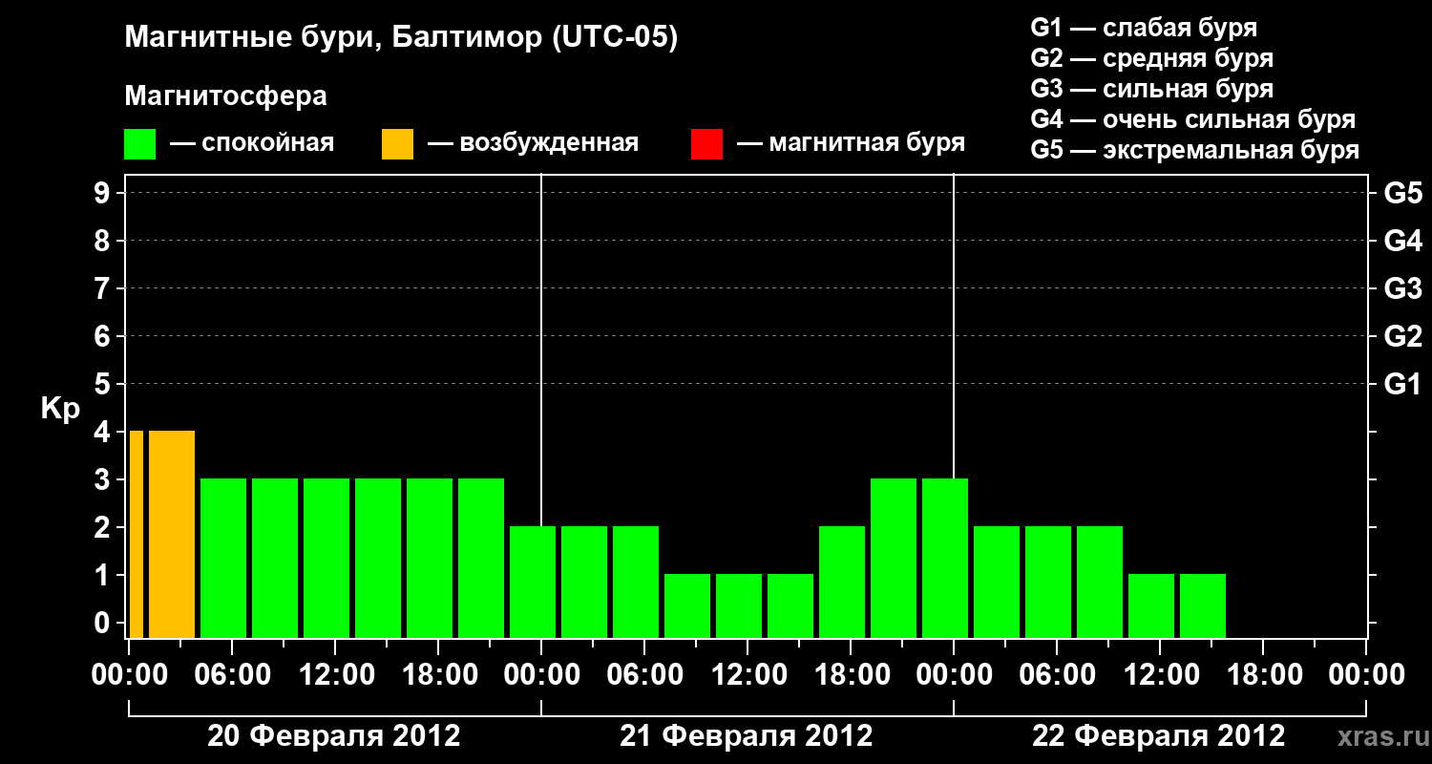The width and height of the screenshot is (1432, 764).
Task: Click the 'G3' label on right axis
Action: point(1403,288)
